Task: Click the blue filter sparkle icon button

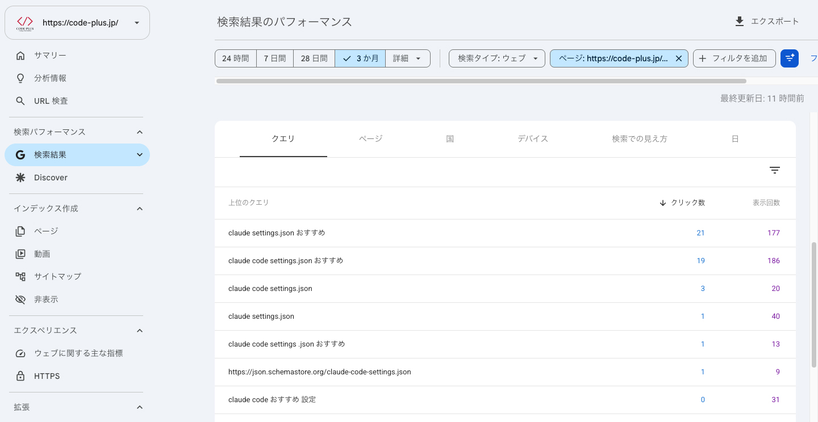Action: pyautogui.click(x=790, y=58)
